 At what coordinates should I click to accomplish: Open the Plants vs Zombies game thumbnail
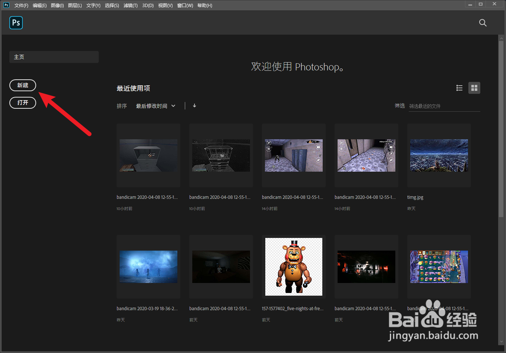click(x=439, y=267)
